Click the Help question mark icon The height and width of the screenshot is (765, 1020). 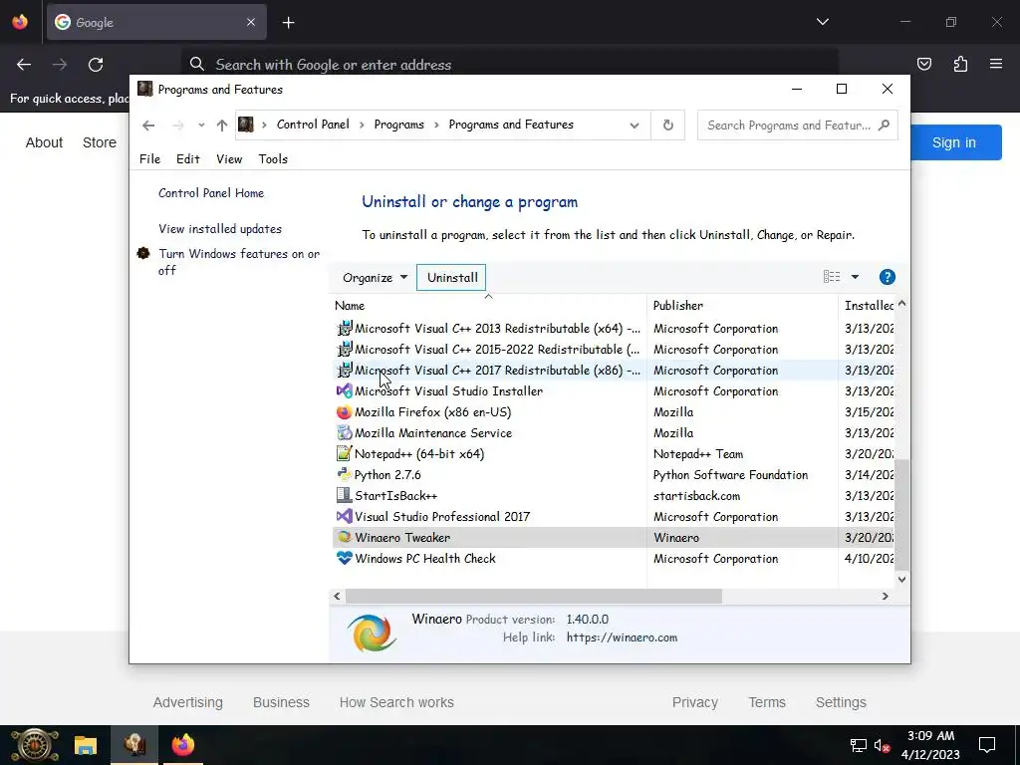click(x=887, y=277)
